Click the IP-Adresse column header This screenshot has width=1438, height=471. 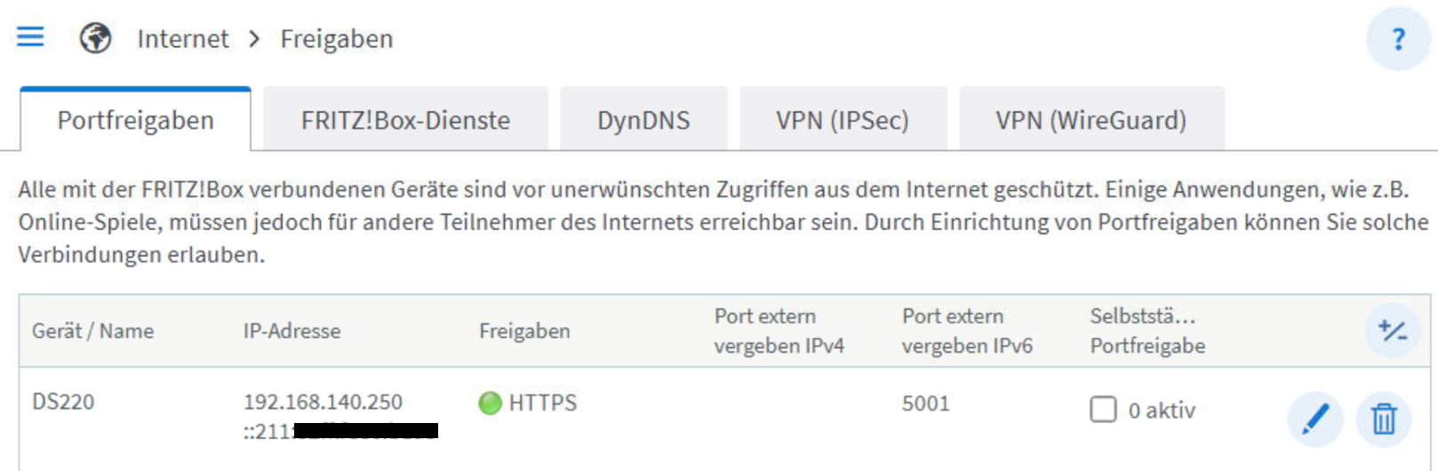(292, 331)
